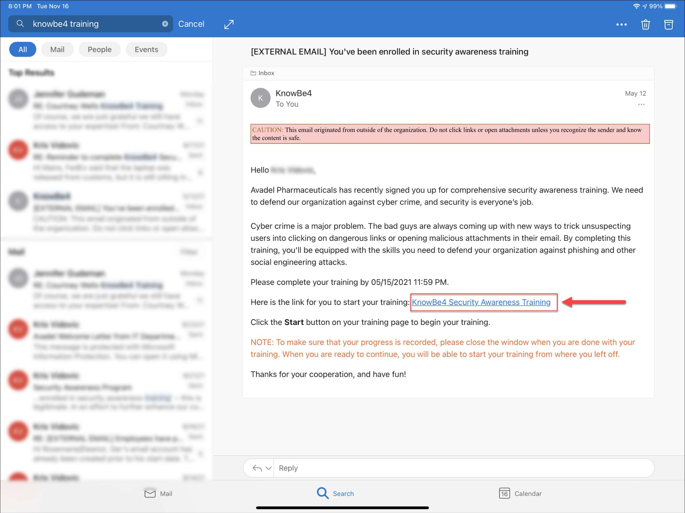Switch to the Mail bottom tab
This screenshot has width=685, height=513.
pyautogui.click(x=158, y=494)
